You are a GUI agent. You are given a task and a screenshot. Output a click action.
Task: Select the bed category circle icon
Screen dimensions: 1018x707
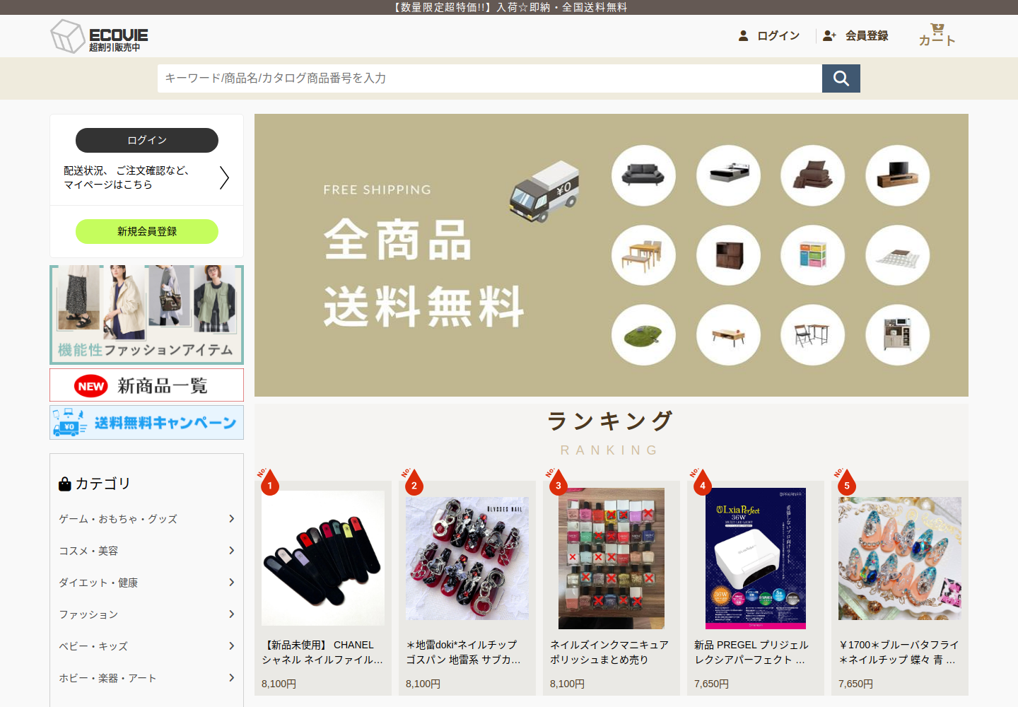coord(728,175)
